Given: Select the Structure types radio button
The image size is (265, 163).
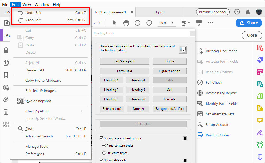Looking at the screenshot, I should [104, 153].
